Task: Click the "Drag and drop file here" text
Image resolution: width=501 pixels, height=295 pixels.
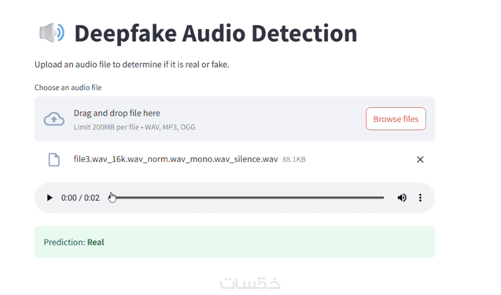Action: coord(117,113)
